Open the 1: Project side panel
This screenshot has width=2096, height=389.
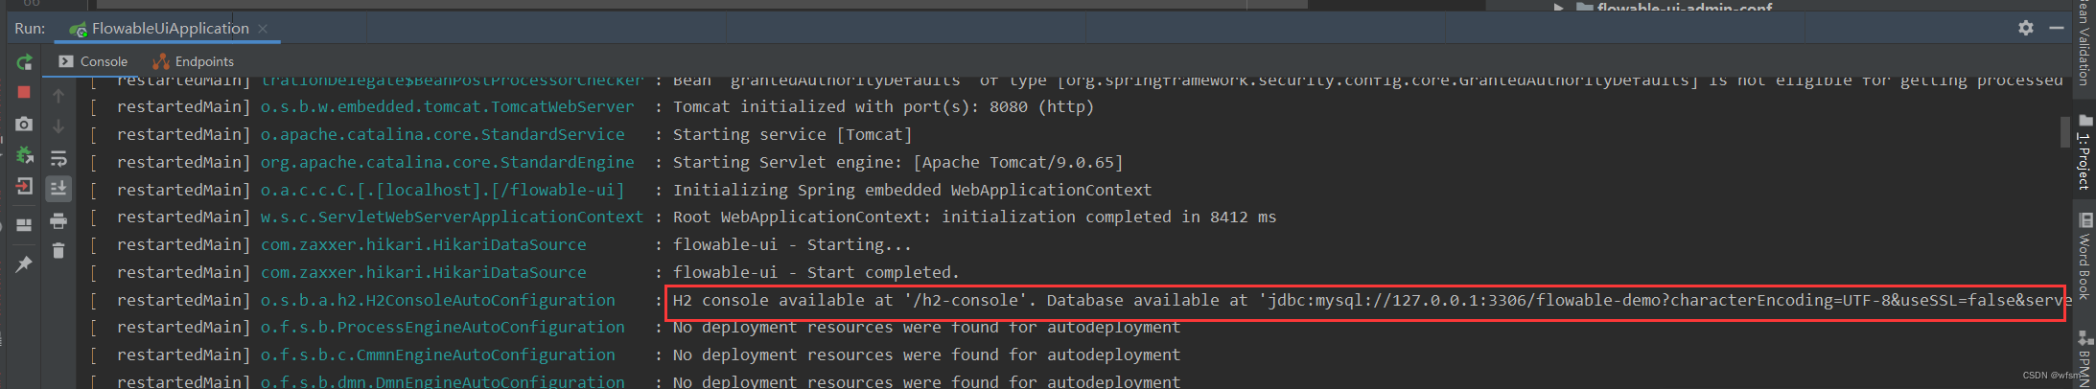tap(2084, 151)
